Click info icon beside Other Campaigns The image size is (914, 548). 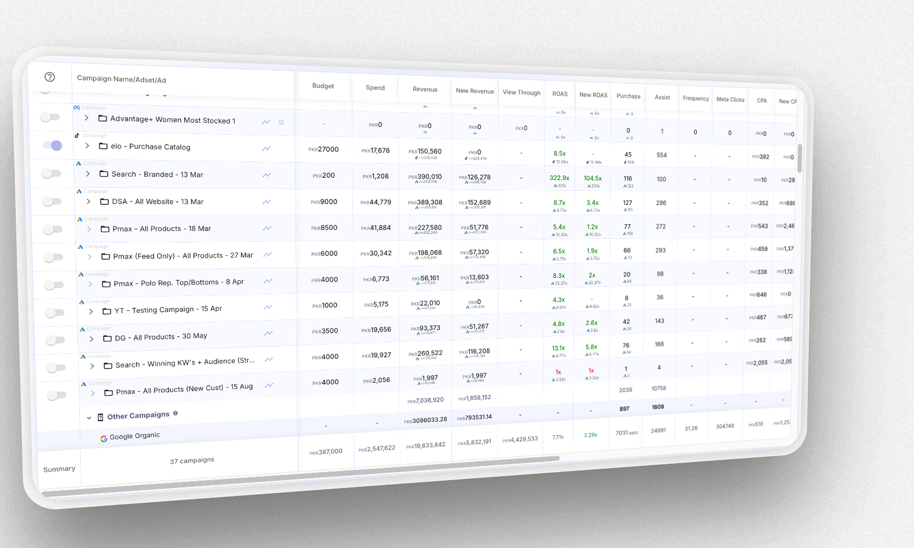(175, 413)
